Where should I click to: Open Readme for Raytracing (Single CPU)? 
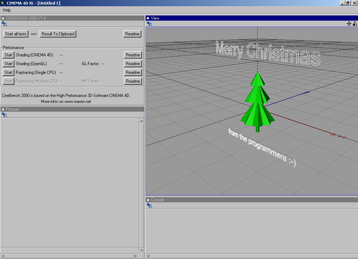click(x=133, y=72)
